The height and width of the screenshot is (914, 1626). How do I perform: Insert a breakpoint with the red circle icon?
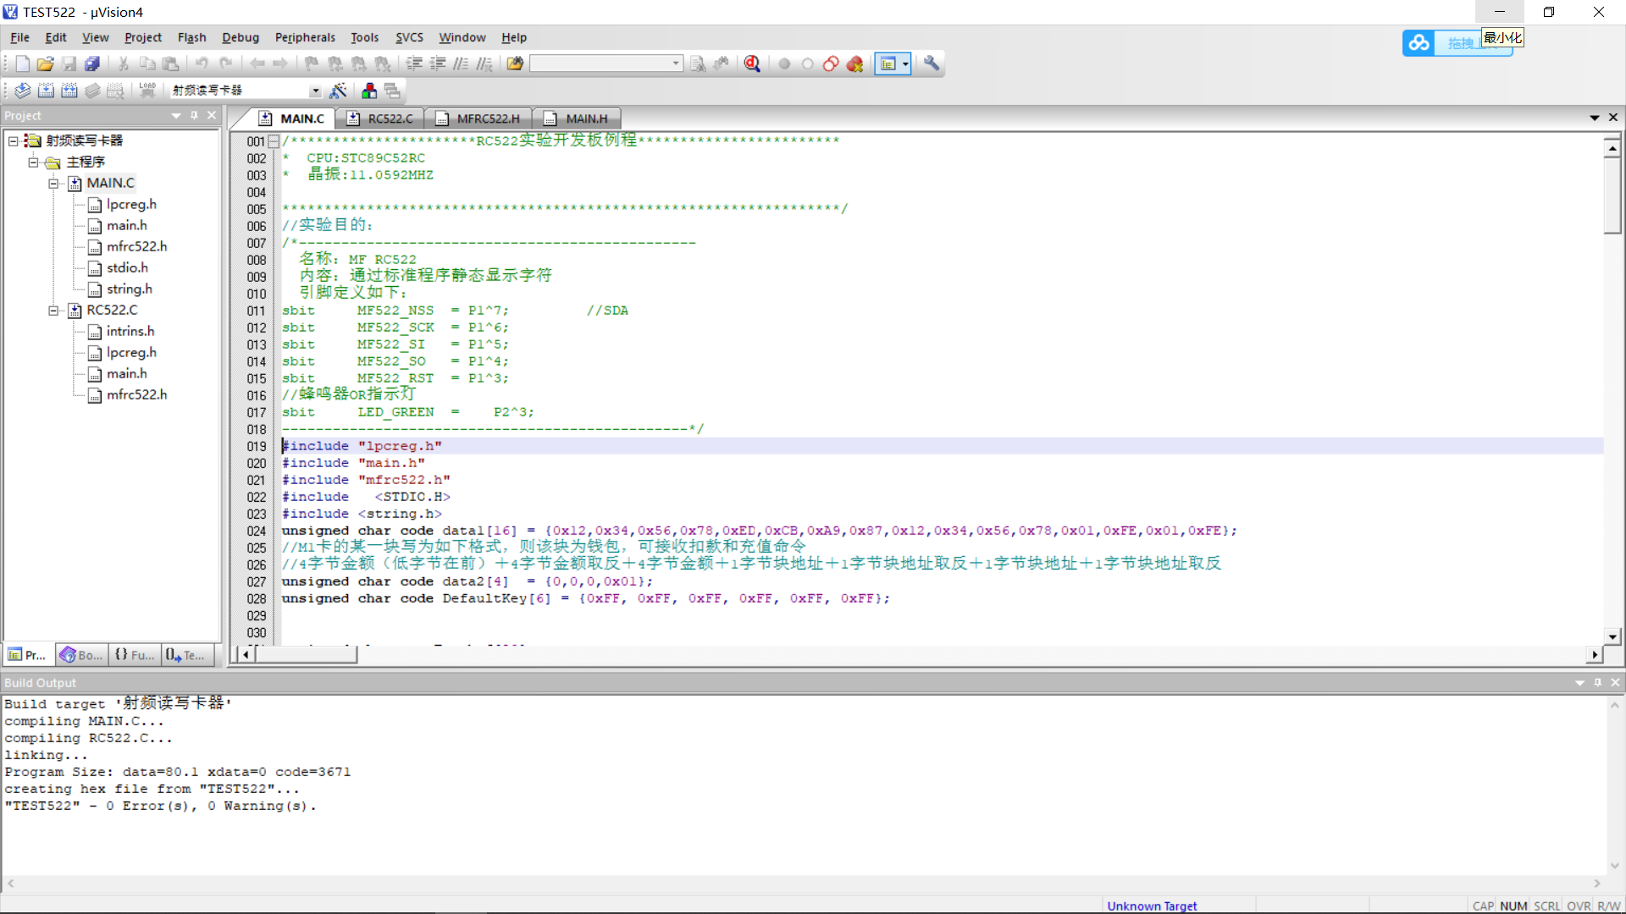pos(784,63)
